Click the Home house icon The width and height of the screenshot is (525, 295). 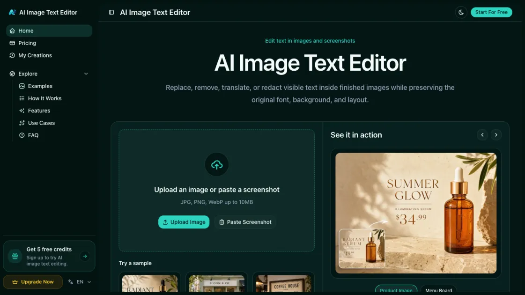[12, 31]
